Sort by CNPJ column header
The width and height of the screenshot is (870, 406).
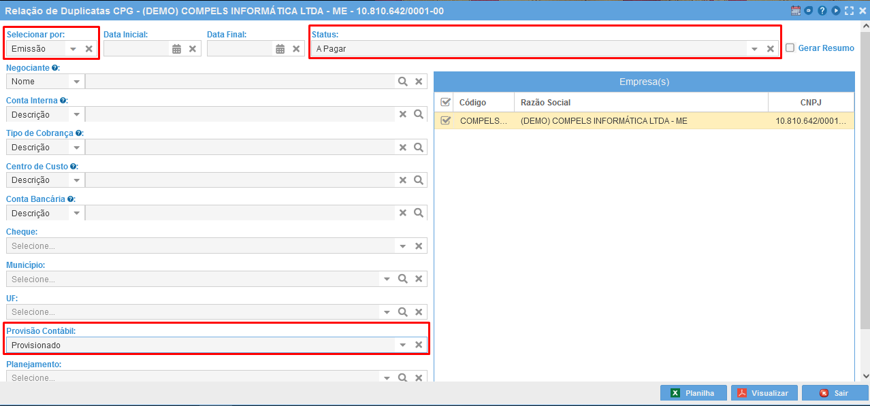pos(811,102)
